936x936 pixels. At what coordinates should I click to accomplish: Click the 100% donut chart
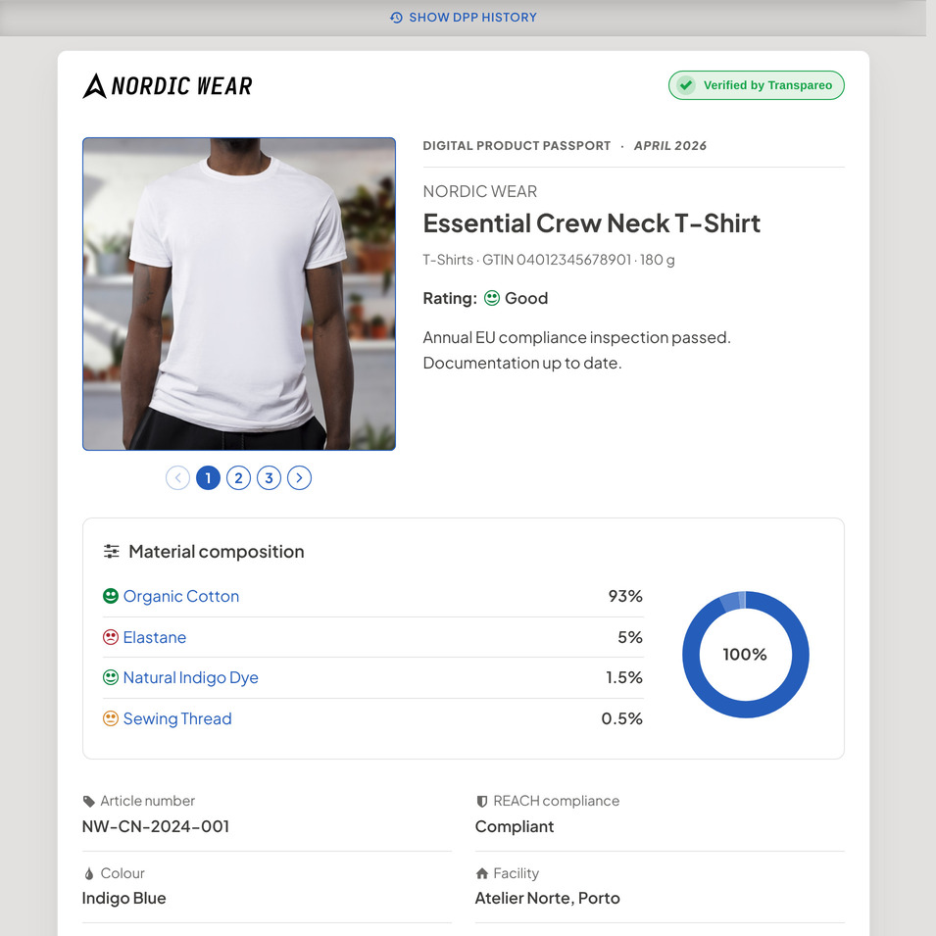pos(746,655)
